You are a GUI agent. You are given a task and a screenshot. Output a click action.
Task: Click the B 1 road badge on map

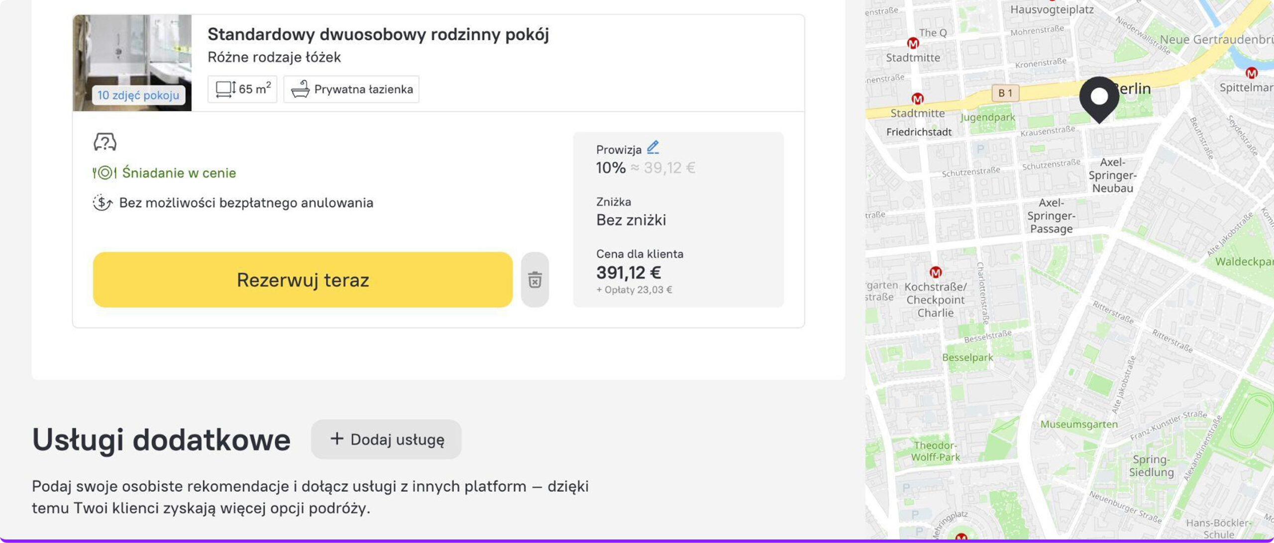point(1005,93)
